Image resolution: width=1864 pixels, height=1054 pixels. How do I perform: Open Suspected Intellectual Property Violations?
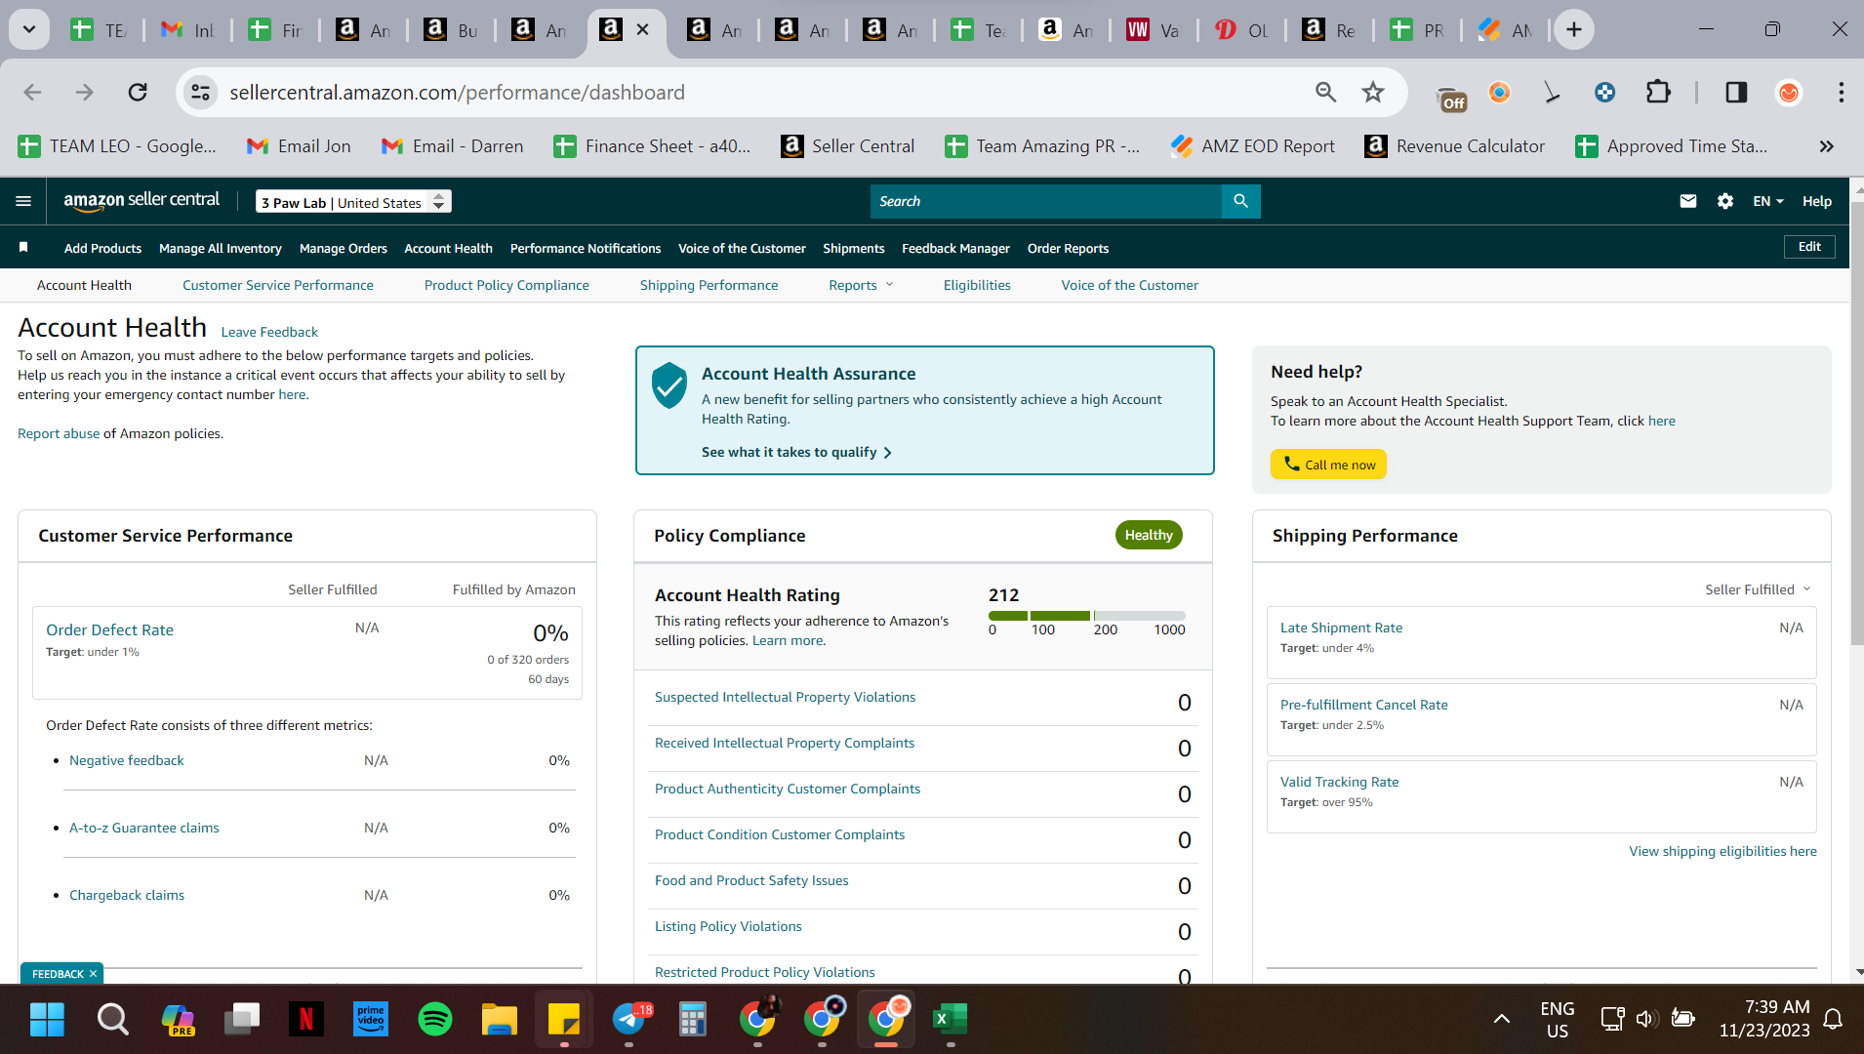point(785,697)
